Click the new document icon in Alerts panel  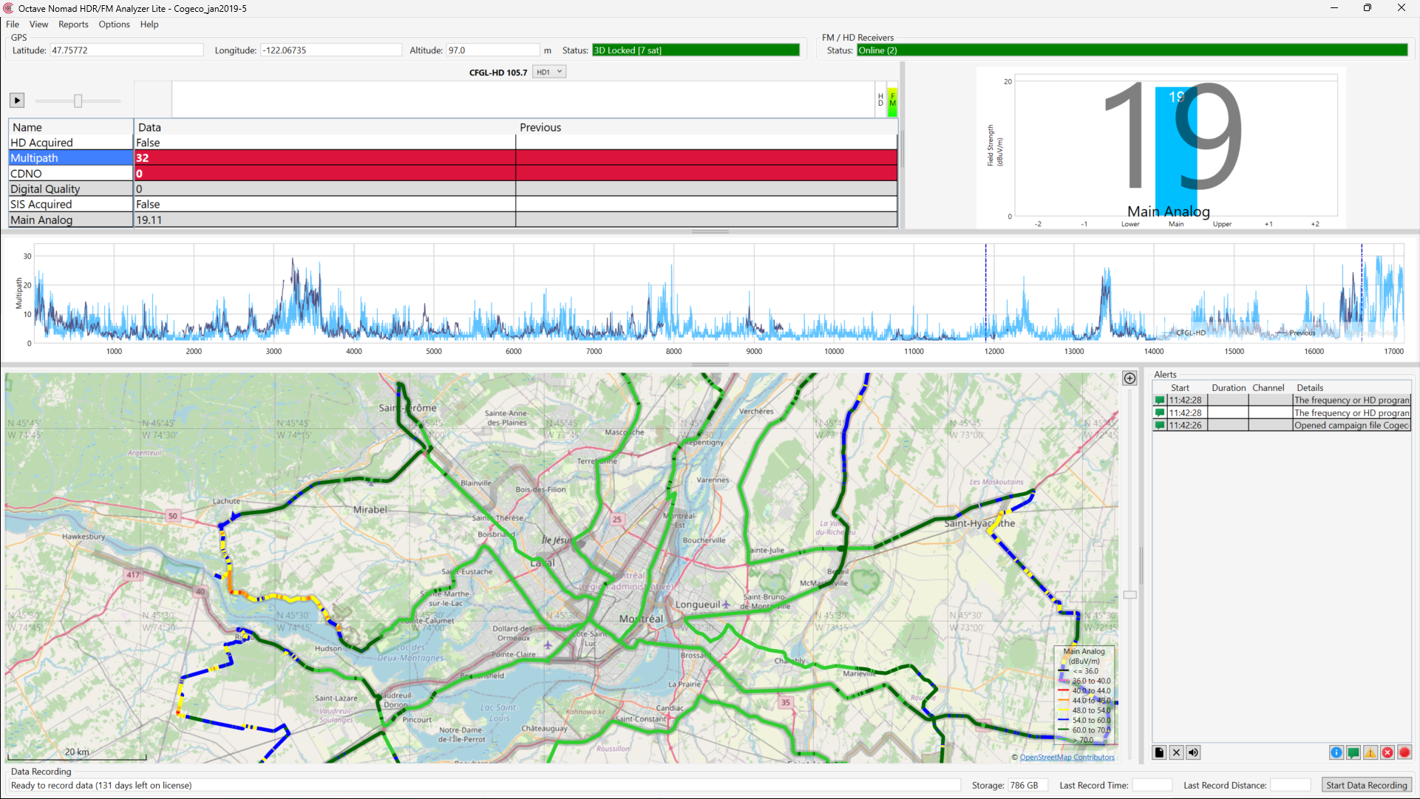click(x=1159, y=752)
